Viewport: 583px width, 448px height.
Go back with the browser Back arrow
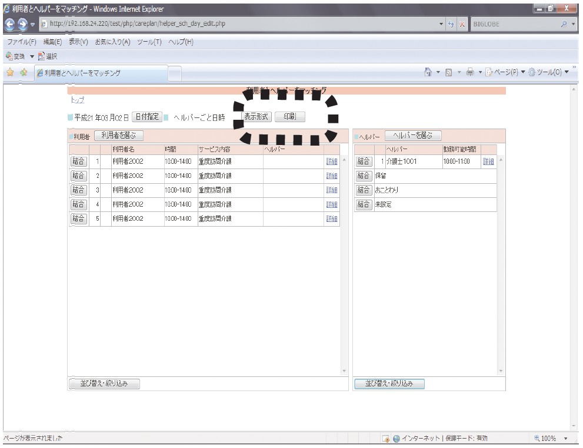click(x=9, y=25)
